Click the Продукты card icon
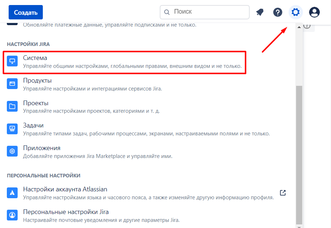331x228 pixels. (12, 84)
